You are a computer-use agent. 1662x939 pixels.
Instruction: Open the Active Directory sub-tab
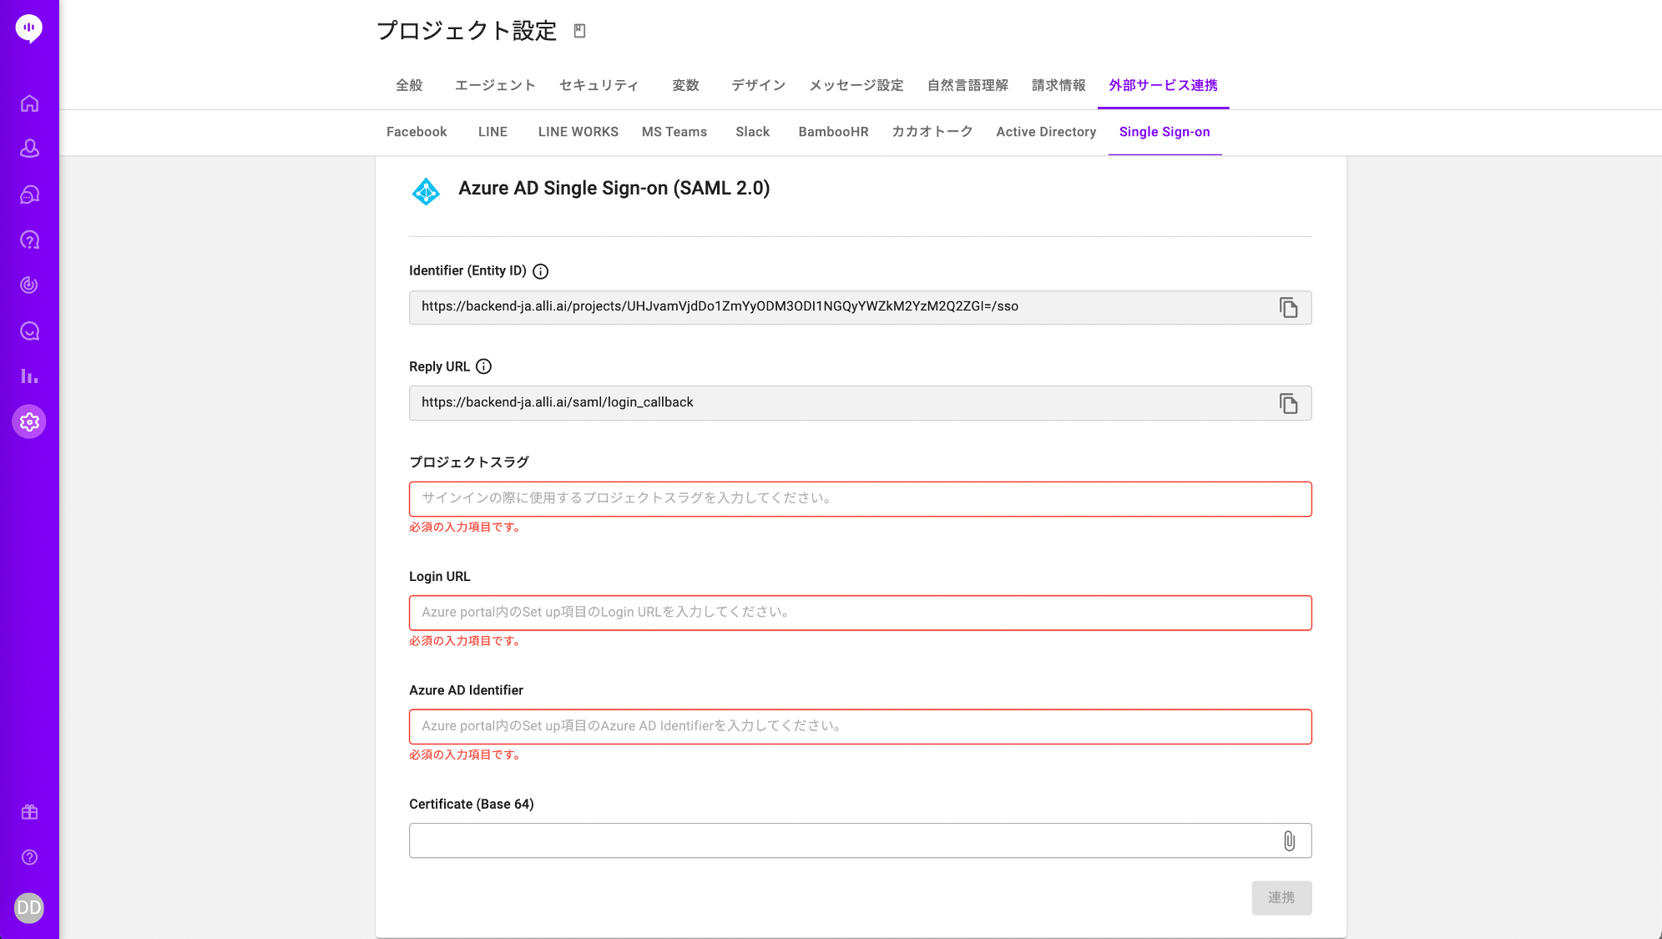click(1046, 132)
